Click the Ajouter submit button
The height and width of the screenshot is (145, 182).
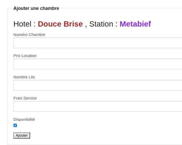(x=22, y=135)
